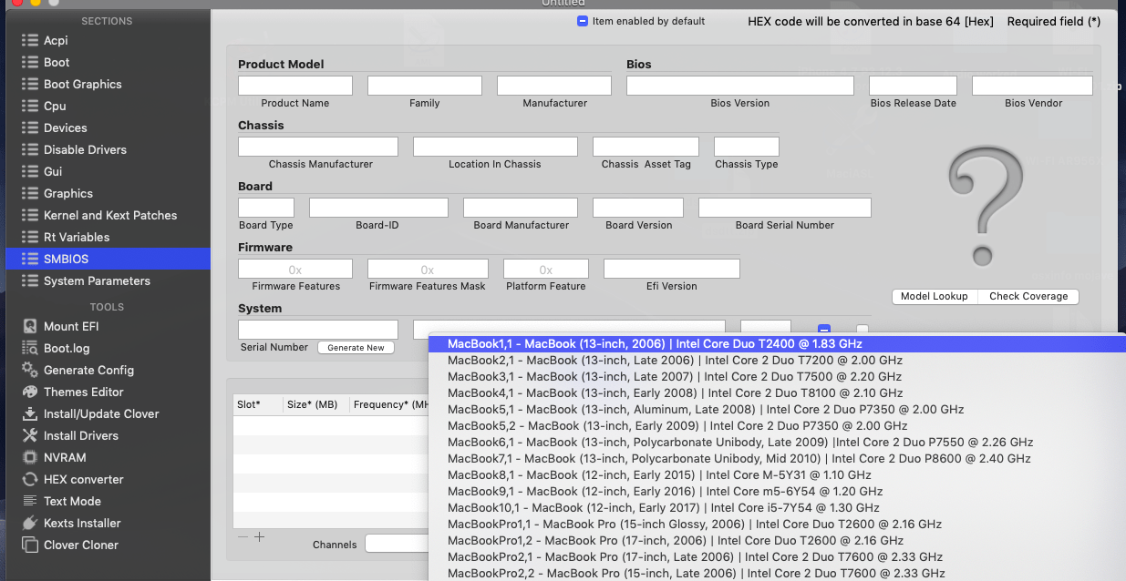The image size is (1126, 581).
Task: Choose MacBook6,1 Polycarbonate Late 2009
Action: (777, 443)
